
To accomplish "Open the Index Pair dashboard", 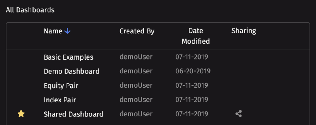I will (60, 100).
